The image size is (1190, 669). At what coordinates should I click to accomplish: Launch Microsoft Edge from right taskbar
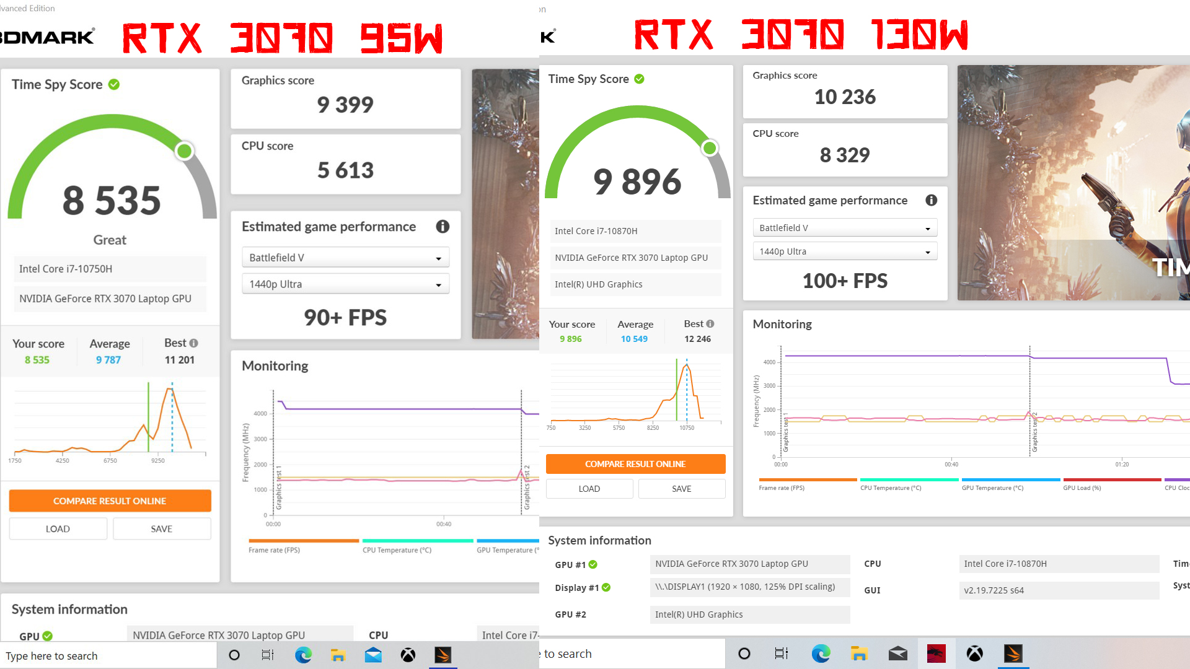point(821,654)
